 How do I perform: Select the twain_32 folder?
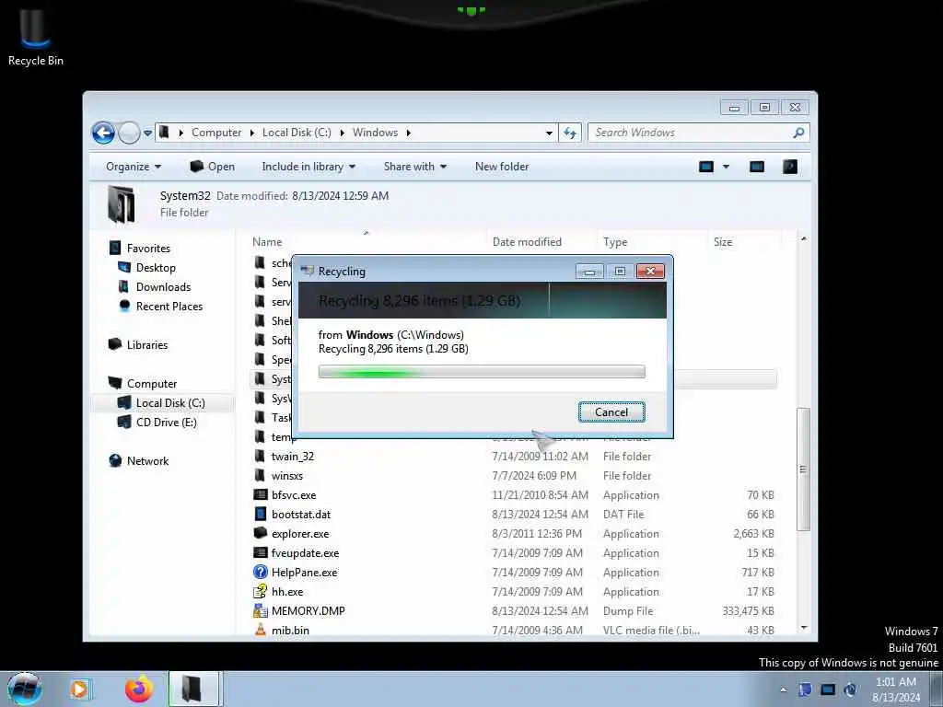coord(292,457)
